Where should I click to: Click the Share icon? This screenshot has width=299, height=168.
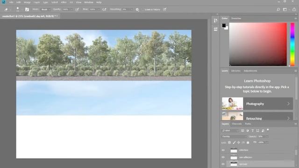294,9
